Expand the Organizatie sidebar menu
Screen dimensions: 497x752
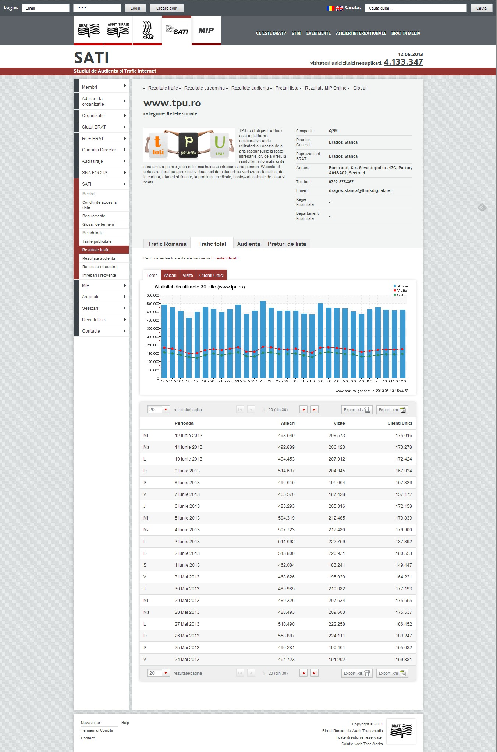pyautogui.click(x=101, y=116)
